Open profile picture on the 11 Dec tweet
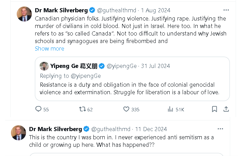The image size is (238, 156). pyautogui.click(x=18, y=133)
